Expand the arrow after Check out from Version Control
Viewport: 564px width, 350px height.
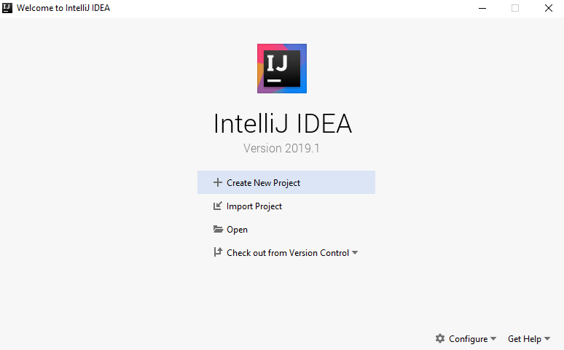355,253
